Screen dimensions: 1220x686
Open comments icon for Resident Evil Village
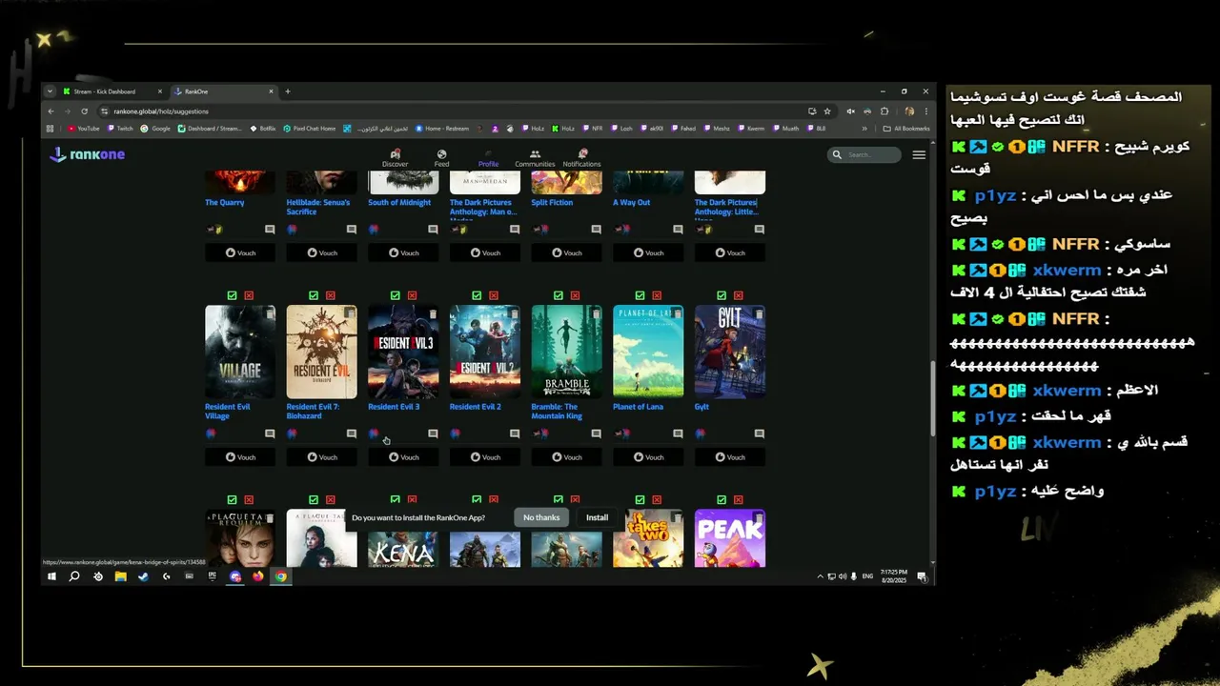(x=270, y=434)
